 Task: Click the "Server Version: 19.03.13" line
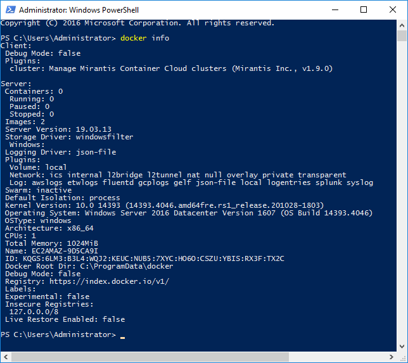click(x=51, y=129)
